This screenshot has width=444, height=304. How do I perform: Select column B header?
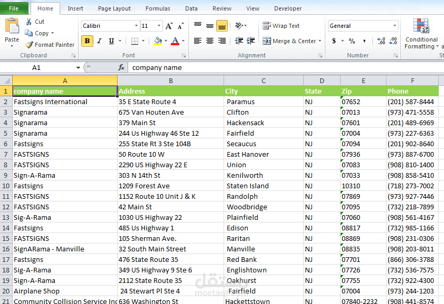point(171,81)
